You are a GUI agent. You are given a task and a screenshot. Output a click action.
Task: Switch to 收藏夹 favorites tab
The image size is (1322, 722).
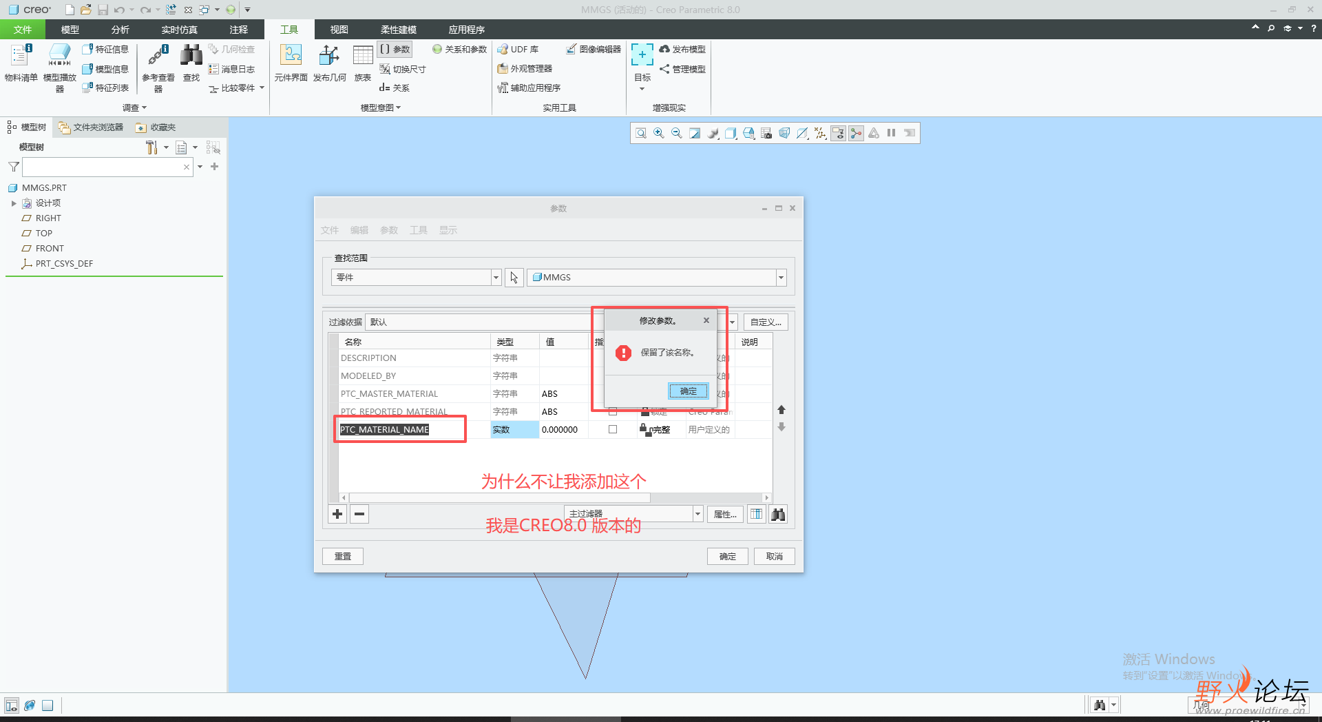[156, 127]
